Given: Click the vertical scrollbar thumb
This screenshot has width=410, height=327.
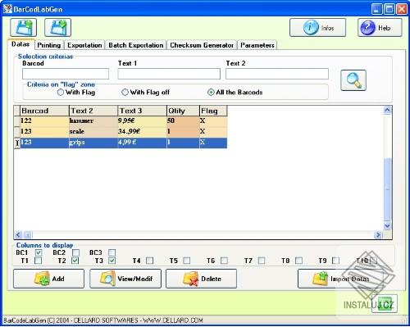Looking at the screenshot, I should (x=388, y=189).
